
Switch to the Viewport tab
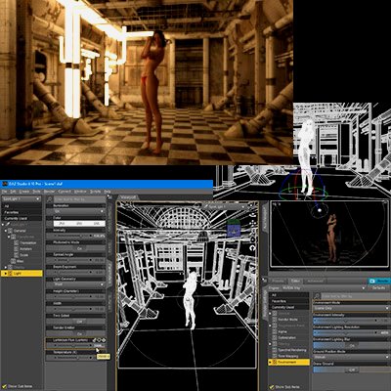[128, 197]
